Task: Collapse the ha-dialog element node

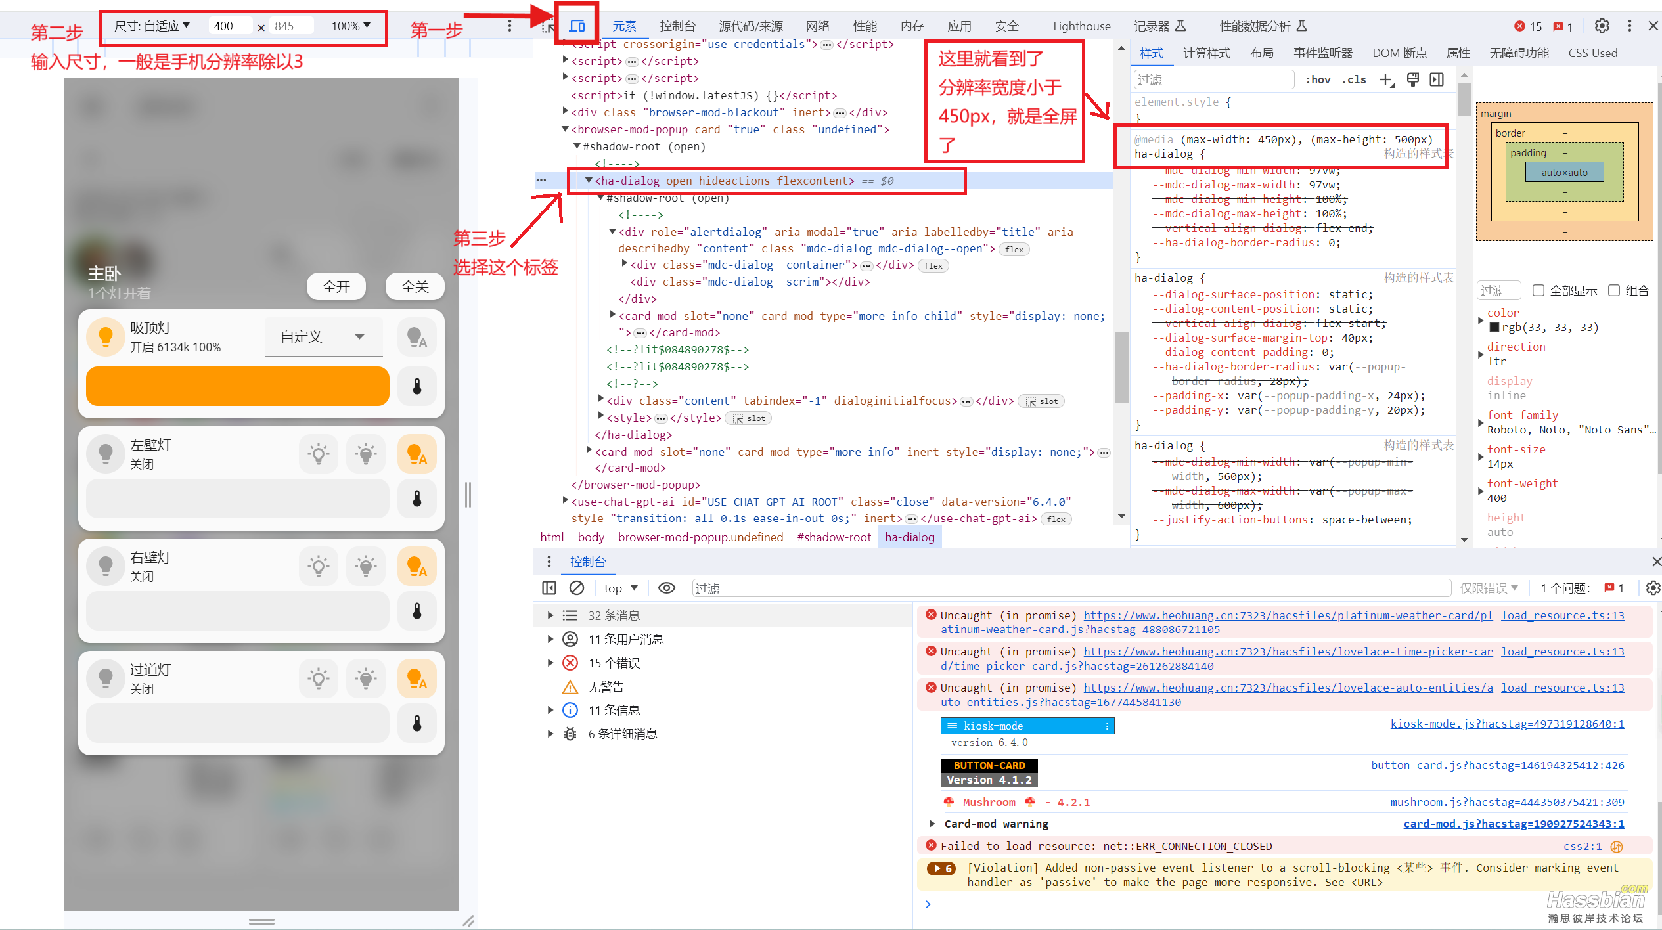Action: tap(589, 180)
